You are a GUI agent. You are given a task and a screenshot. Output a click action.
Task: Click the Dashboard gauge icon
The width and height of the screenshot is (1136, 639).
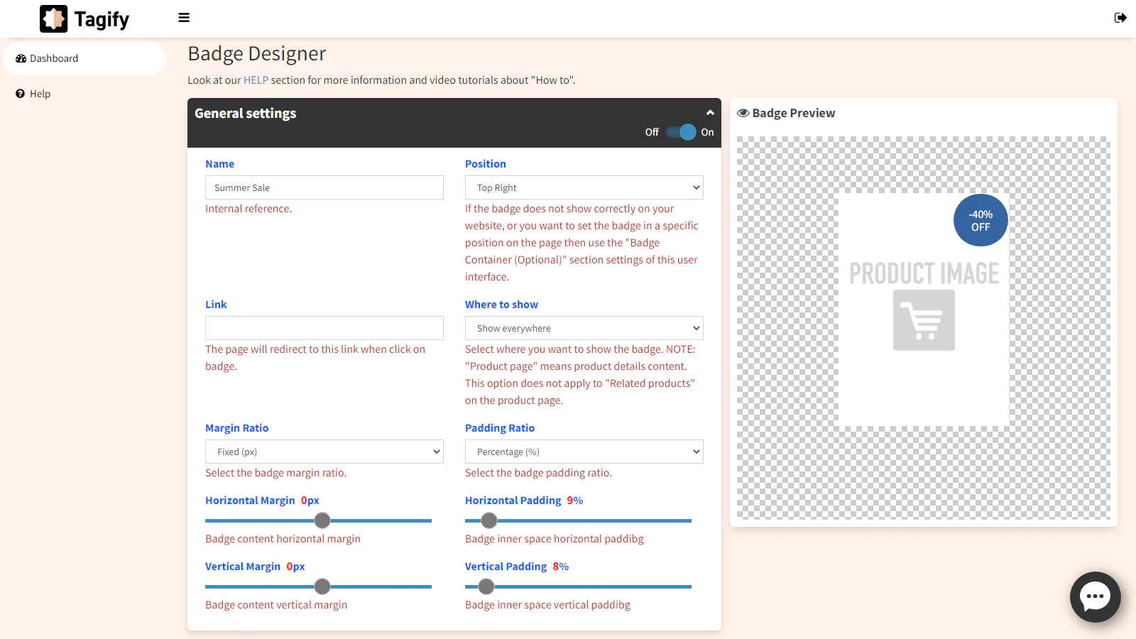21,59
